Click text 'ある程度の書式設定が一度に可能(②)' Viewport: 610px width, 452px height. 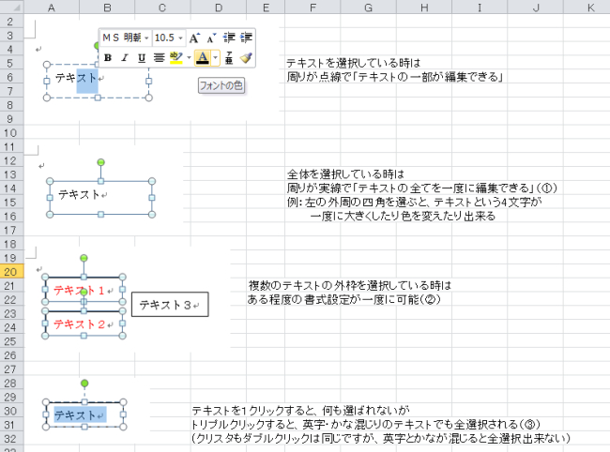344,299
